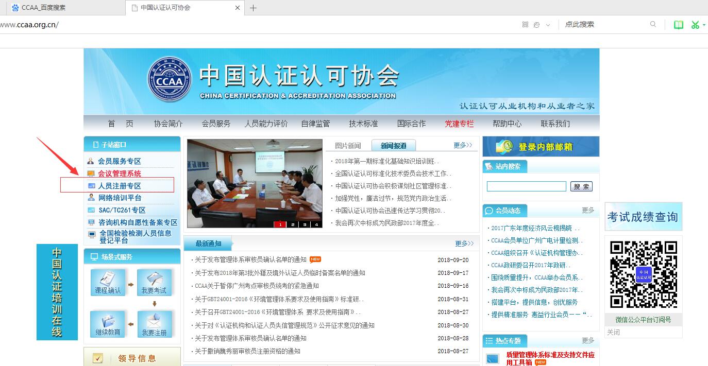The width and height of the screenshot is (708, 366).
Task: Open the 国际合作 navigation item
Action: [411, 124]
